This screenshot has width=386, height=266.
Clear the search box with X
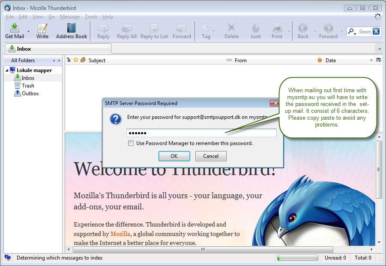[376, 31]
